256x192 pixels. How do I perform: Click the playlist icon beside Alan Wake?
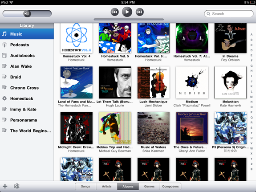point(4,66)
